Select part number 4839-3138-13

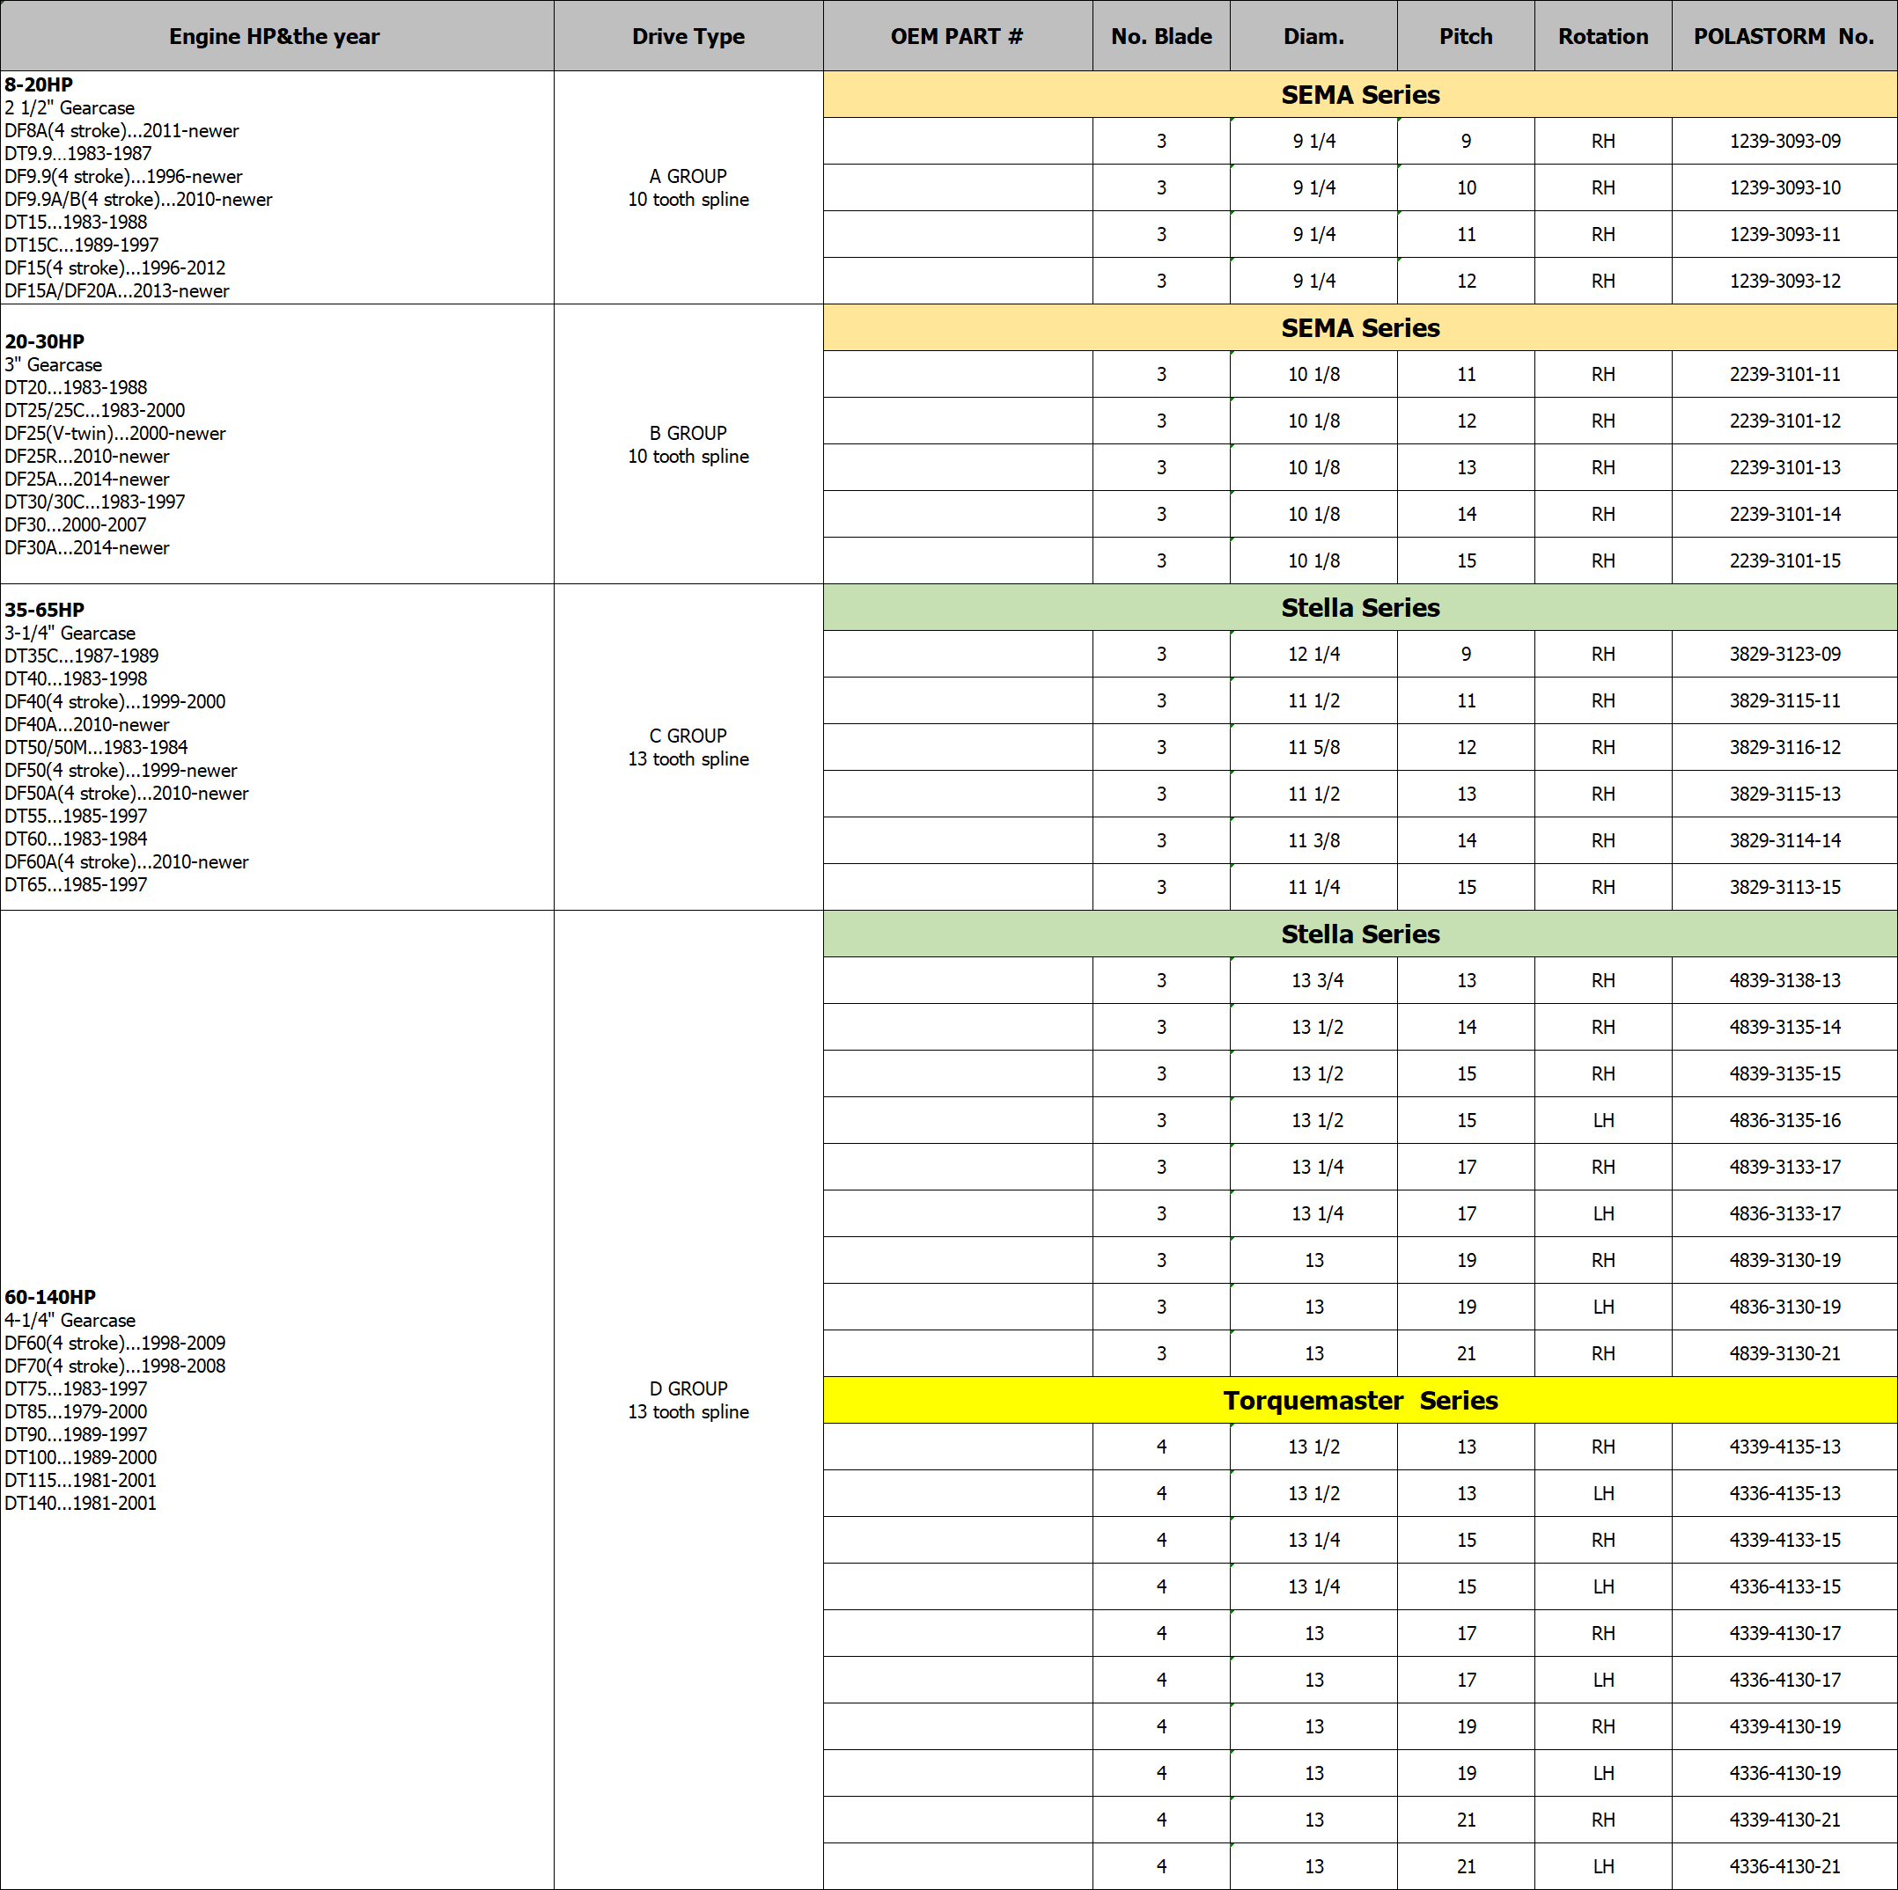point(1785,981)
